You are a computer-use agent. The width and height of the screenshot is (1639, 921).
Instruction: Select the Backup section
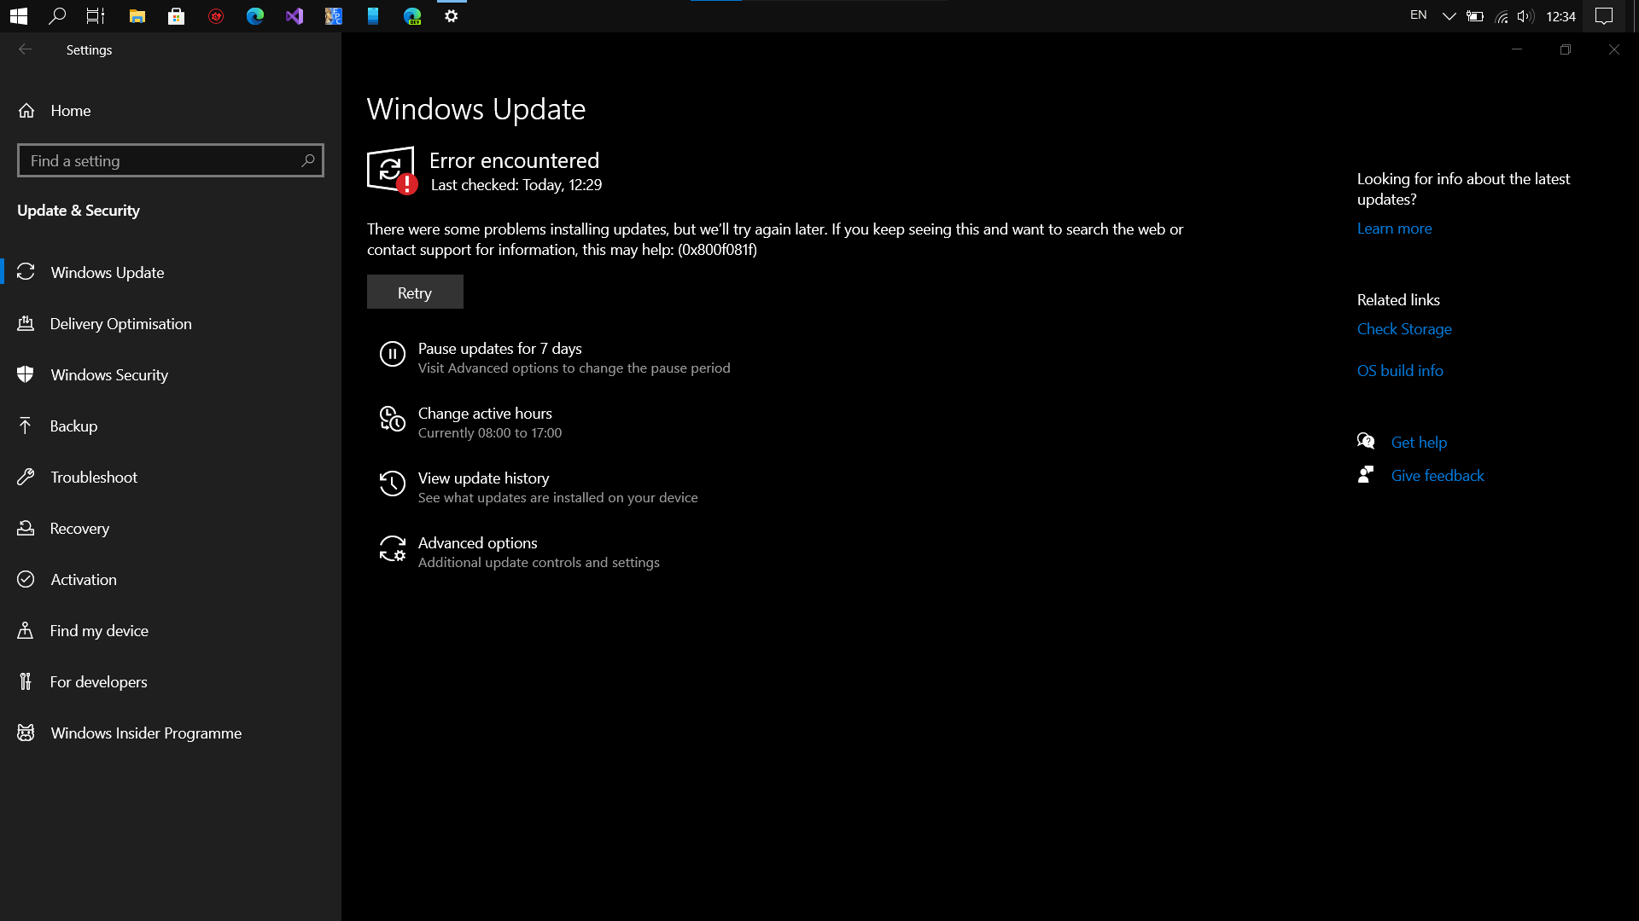coord(73,426)
